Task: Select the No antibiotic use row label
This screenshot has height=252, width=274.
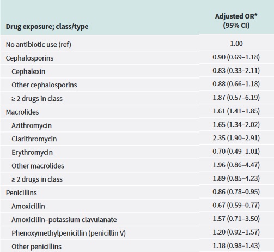Action: coord(39,45)
